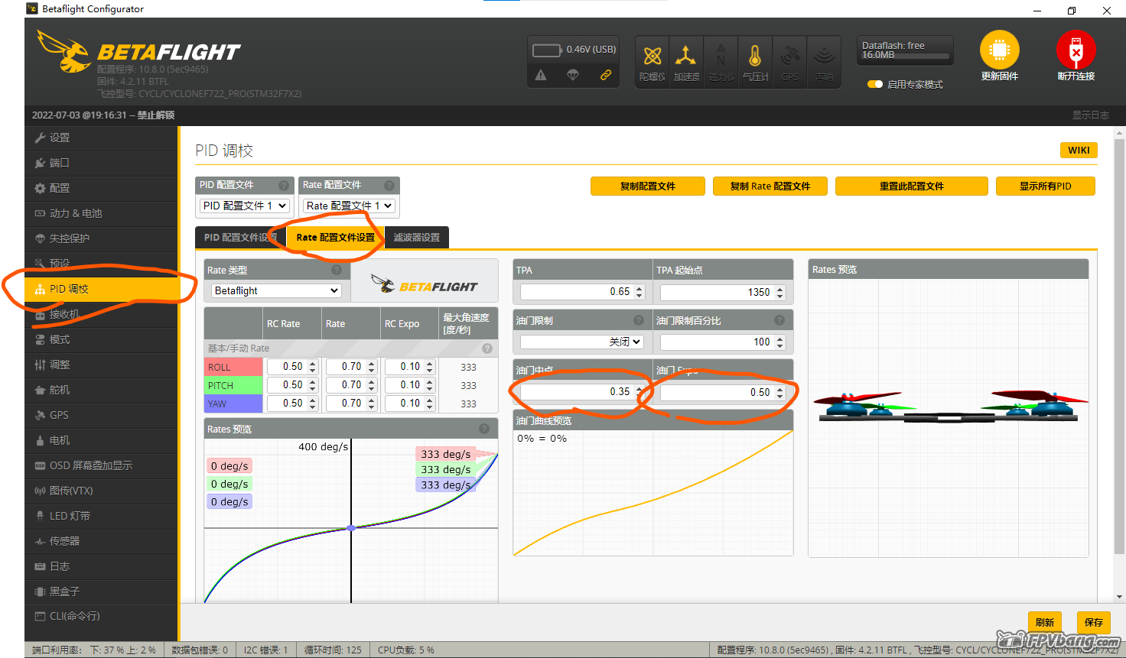Viewport: 1126px width, 658px height.
Task: Click 复制配置文件 copy profile button
Action: click(648, 186)
